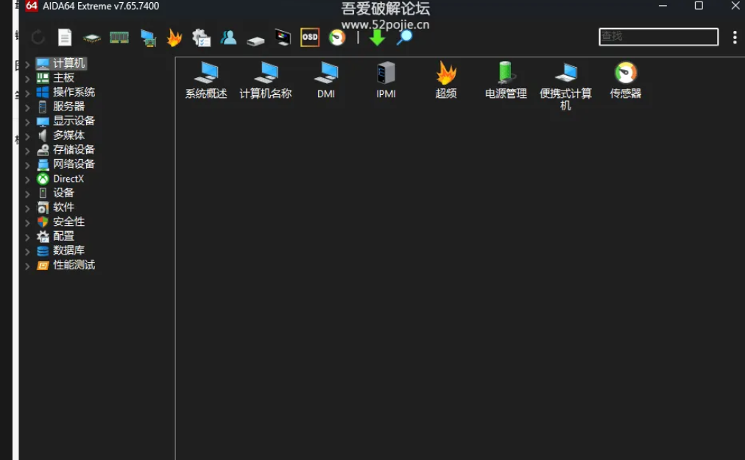745x460 pixels.
Task: Maximize the AIDA64 window
Action: pyautogui.click(x=699, y=6)
